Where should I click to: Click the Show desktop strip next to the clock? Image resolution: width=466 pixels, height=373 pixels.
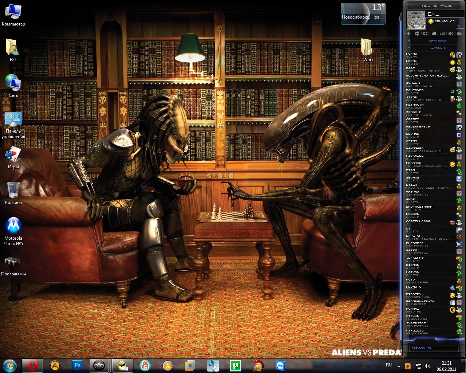463,366
